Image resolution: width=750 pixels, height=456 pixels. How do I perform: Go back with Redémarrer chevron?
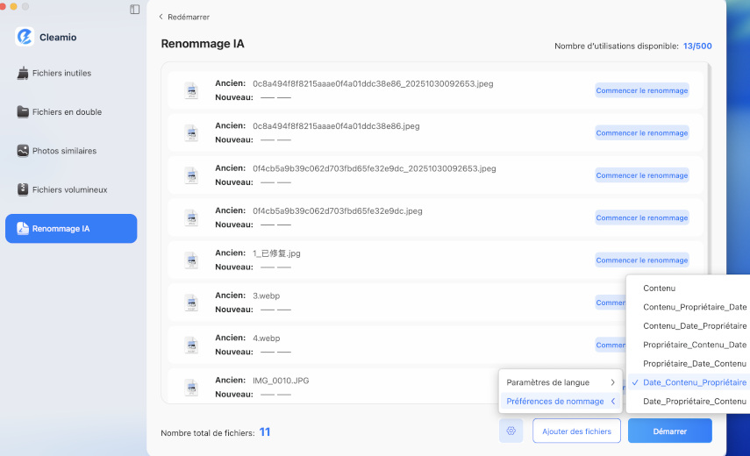[161, 17]
